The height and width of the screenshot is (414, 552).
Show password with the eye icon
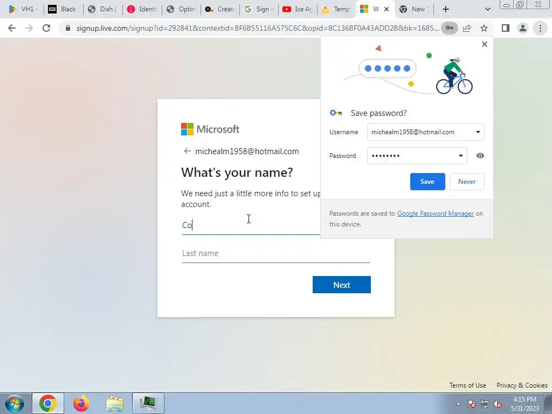click(480, 156)
